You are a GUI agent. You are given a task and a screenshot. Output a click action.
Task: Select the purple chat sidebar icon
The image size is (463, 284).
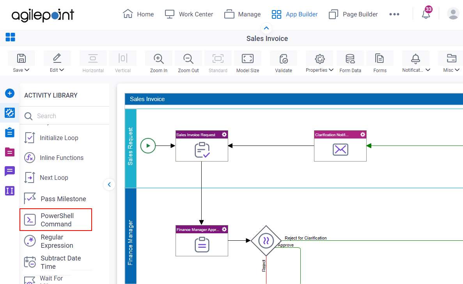point(10,171)
